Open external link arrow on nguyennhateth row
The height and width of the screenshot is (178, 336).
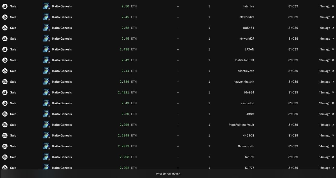tap(333, 82)
